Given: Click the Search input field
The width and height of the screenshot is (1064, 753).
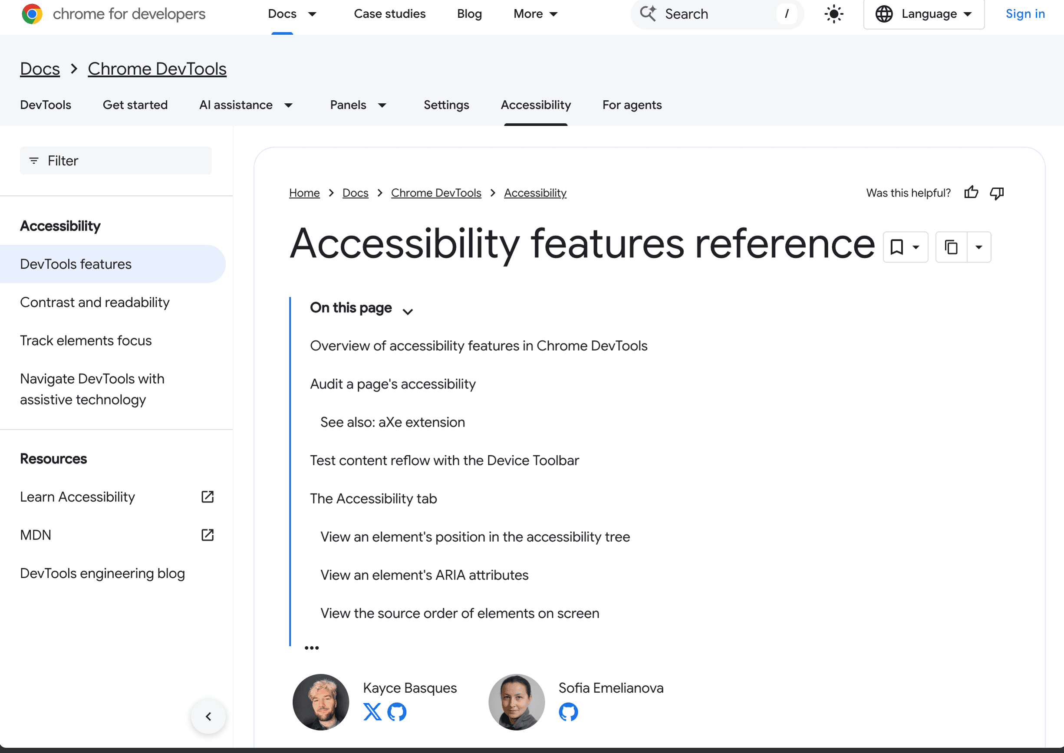Looking at the screenshot, I should coord(717,14).
